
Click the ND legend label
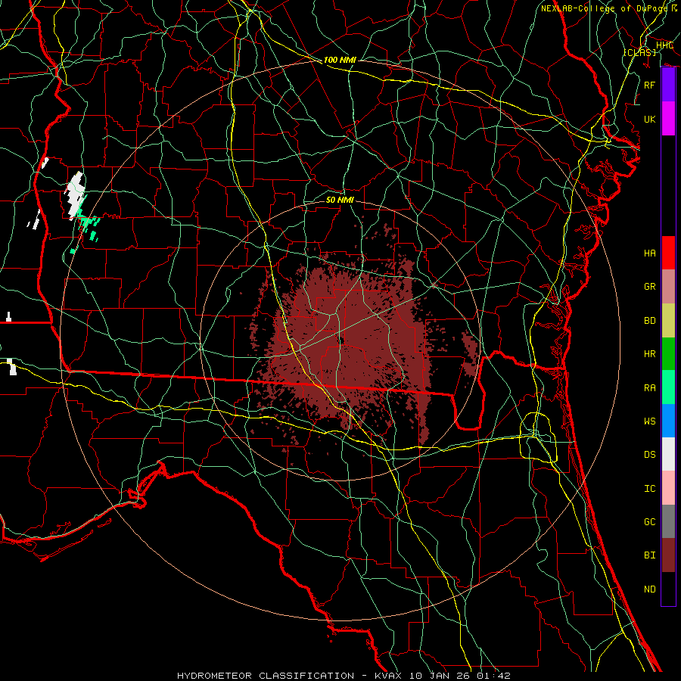649,589
